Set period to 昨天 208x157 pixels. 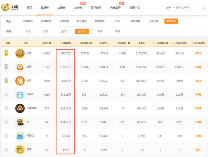pyautogui.click(x=46, y=32)
